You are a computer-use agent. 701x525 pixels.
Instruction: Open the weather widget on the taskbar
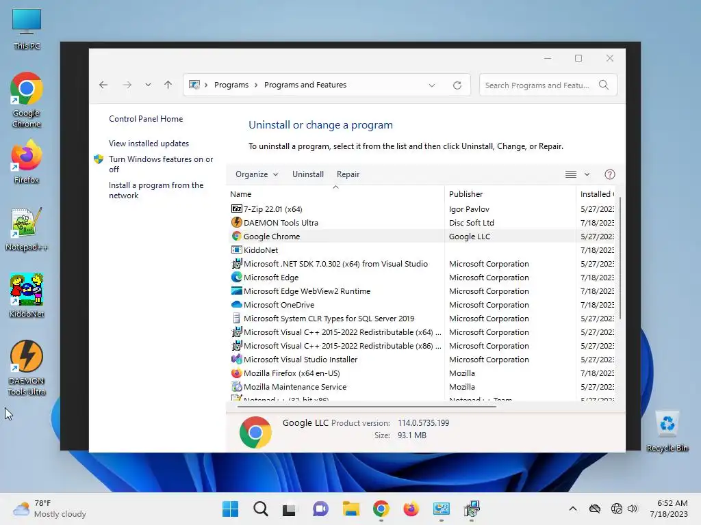(x=50, y=509)
